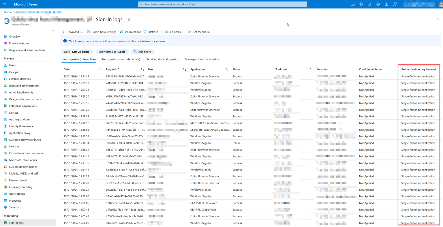443x227 pixels.
Task: Toggle sort order on the IP address column
Action: point(311,69)
